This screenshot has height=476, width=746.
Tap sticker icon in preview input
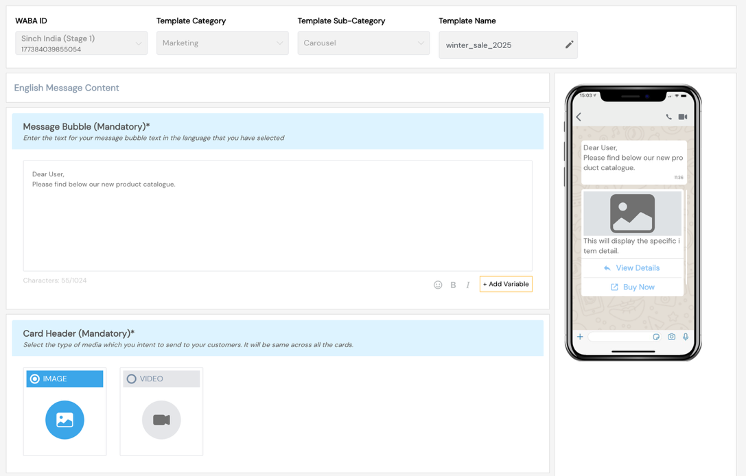pos(656,337)
